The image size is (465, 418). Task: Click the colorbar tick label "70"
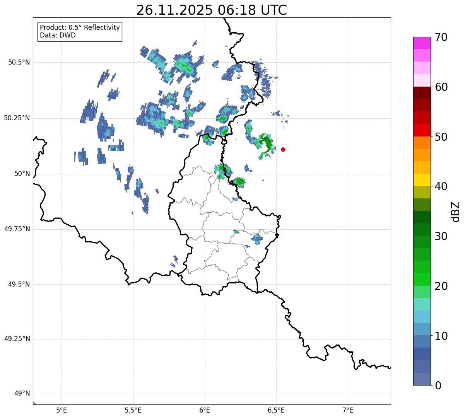click(441, 37)
